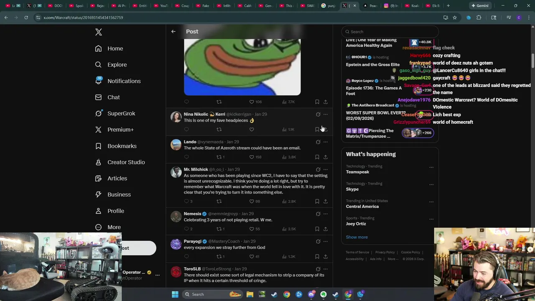Reply to Lando's post

click(x=186, y=157)
